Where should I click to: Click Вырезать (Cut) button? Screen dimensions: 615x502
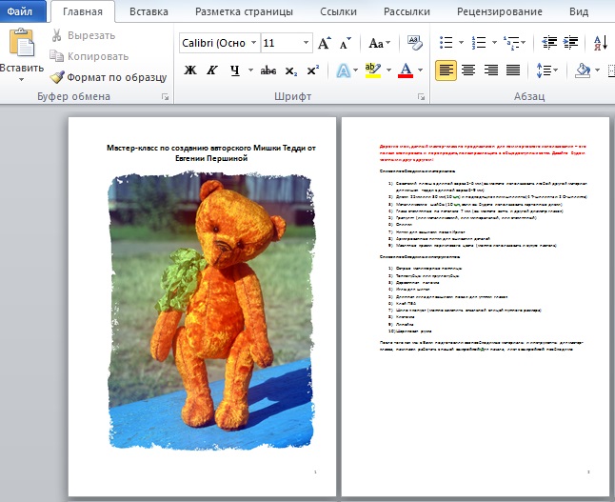83,35
